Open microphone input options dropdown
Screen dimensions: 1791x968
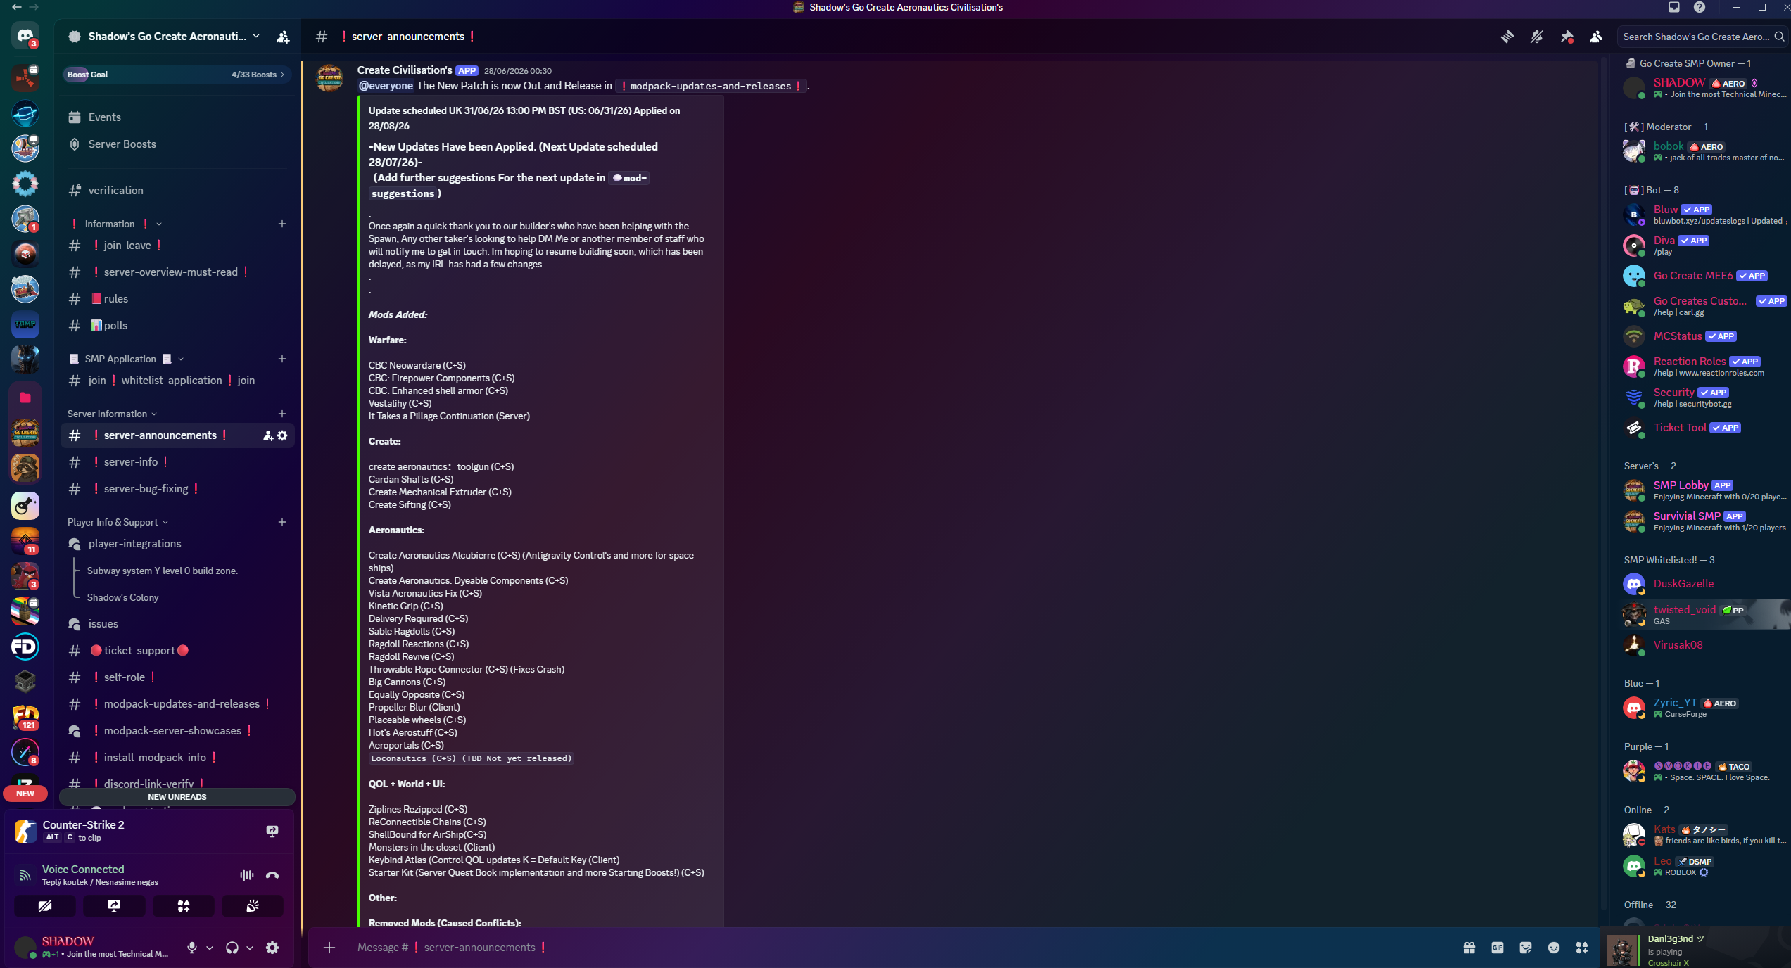click(x=210, y=948)
